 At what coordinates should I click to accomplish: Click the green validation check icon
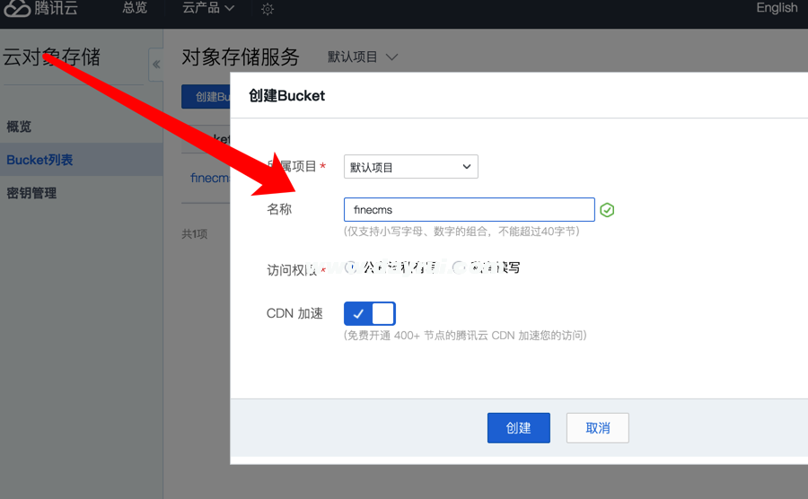click(607, 210)
